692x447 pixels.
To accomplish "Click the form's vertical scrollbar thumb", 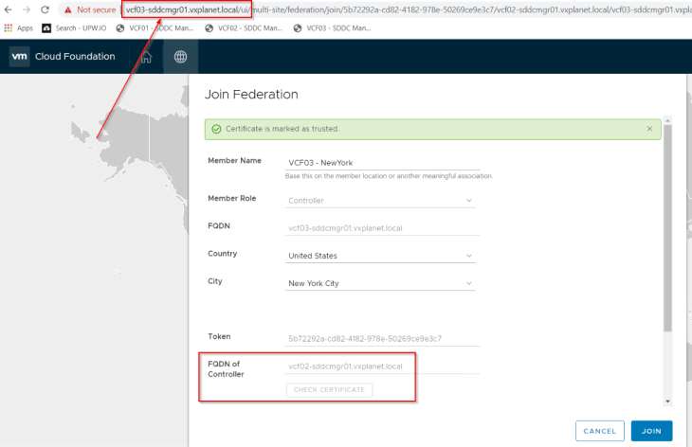I will [x=667, y=228].
